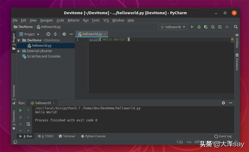The width and height of the screenshot is (249, 152).
Task: Open the Refactor menu
Action: [x=74, y=20]
